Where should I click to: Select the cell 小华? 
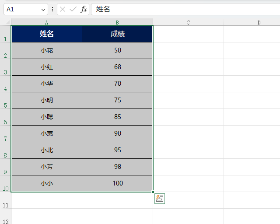pyautogui.click(x=47, y=84)
